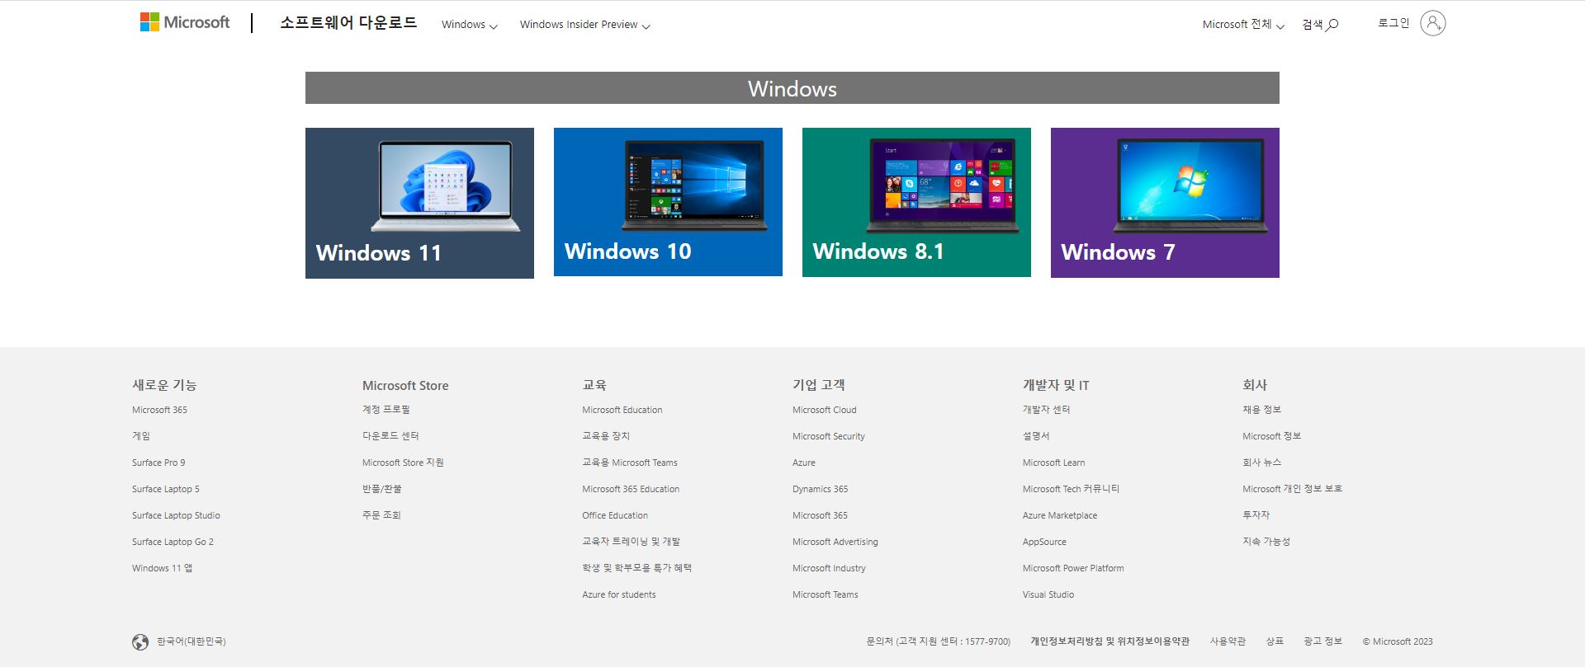Open the 계정 프로필 link
This screenshot has height=667, width=1585.
386,410
